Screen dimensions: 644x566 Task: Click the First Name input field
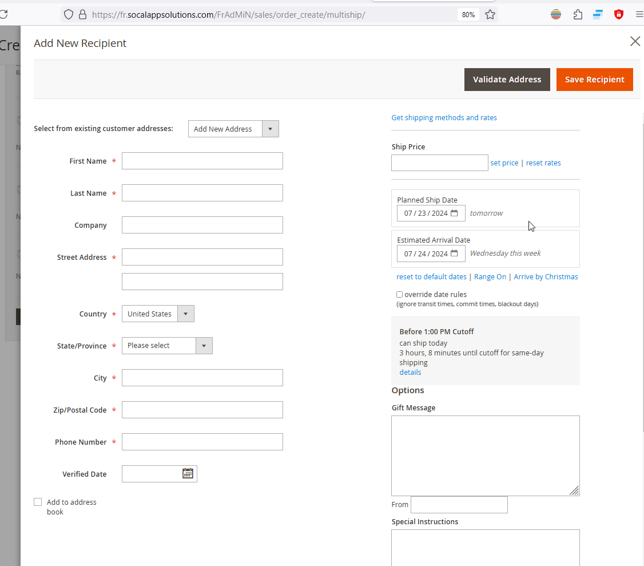coord(202,161)
